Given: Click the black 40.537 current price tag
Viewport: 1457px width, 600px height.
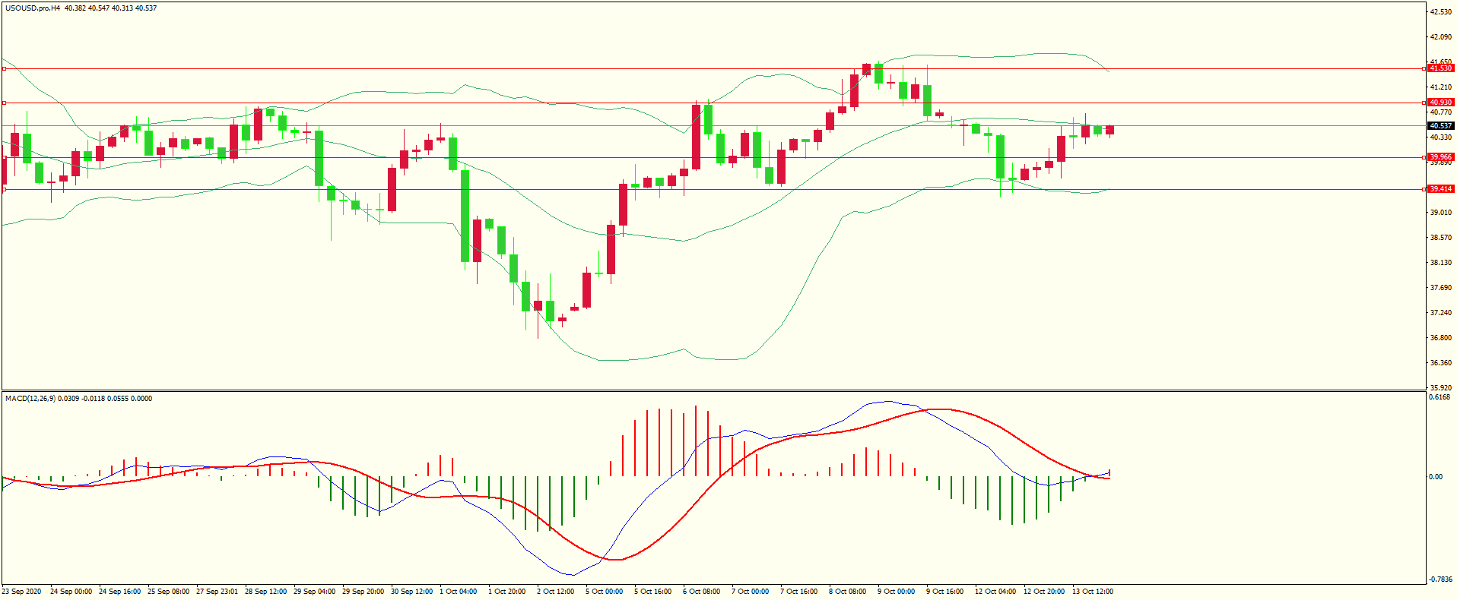Looking at the screenshot, I should (1440, 126).
